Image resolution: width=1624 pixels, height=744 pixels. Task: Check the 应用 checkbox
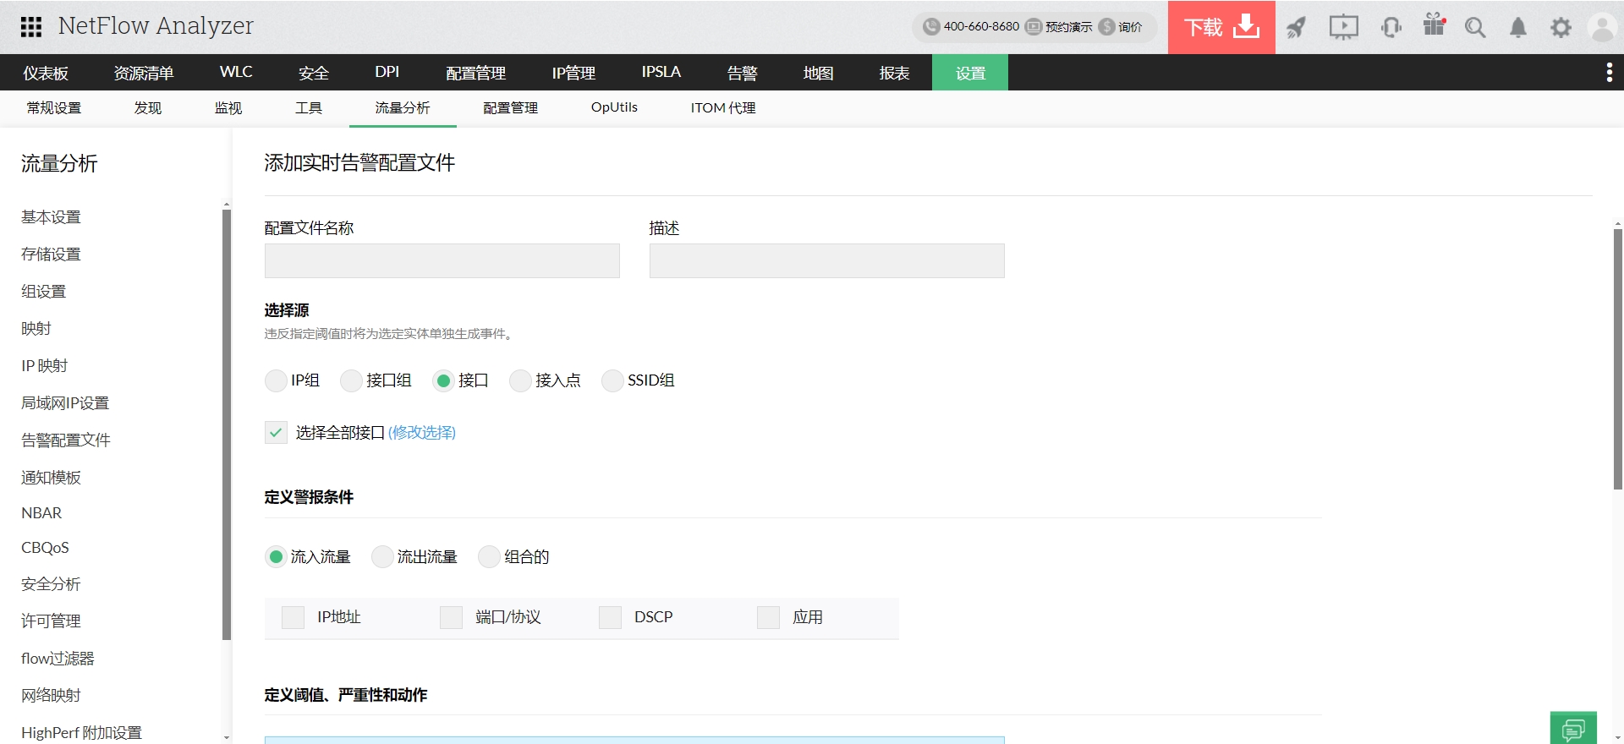768,617
